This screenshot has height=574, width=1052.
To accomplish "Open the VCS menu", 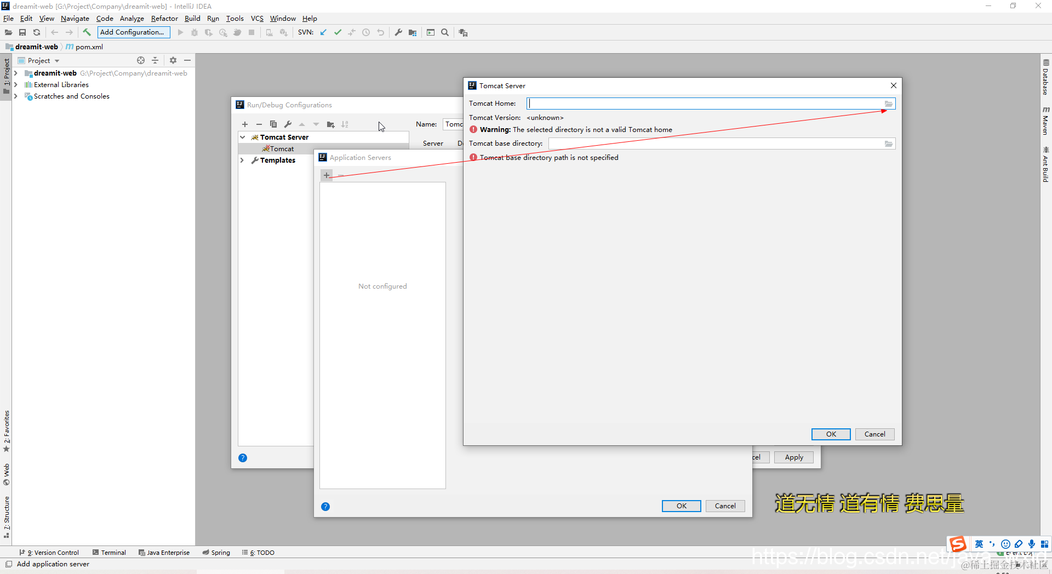I will point(257,18).
